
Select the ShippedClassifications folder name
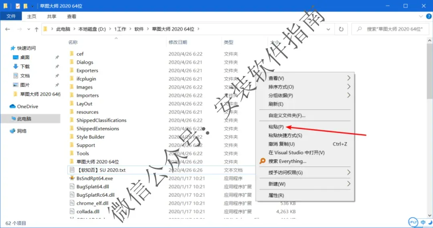click(x=101, y=120)
